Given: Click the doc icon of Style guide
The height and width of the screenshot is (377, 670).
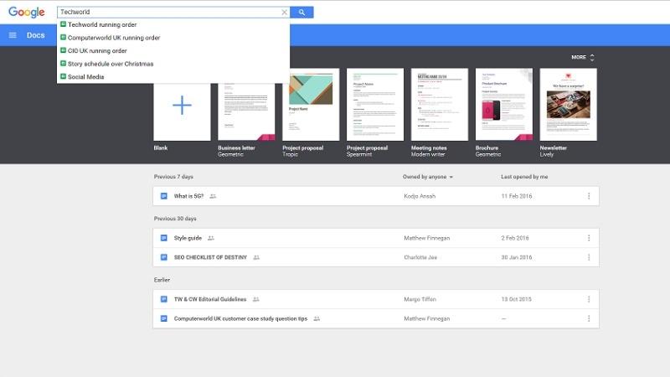Looking at the screenshot, I should 163,238.
